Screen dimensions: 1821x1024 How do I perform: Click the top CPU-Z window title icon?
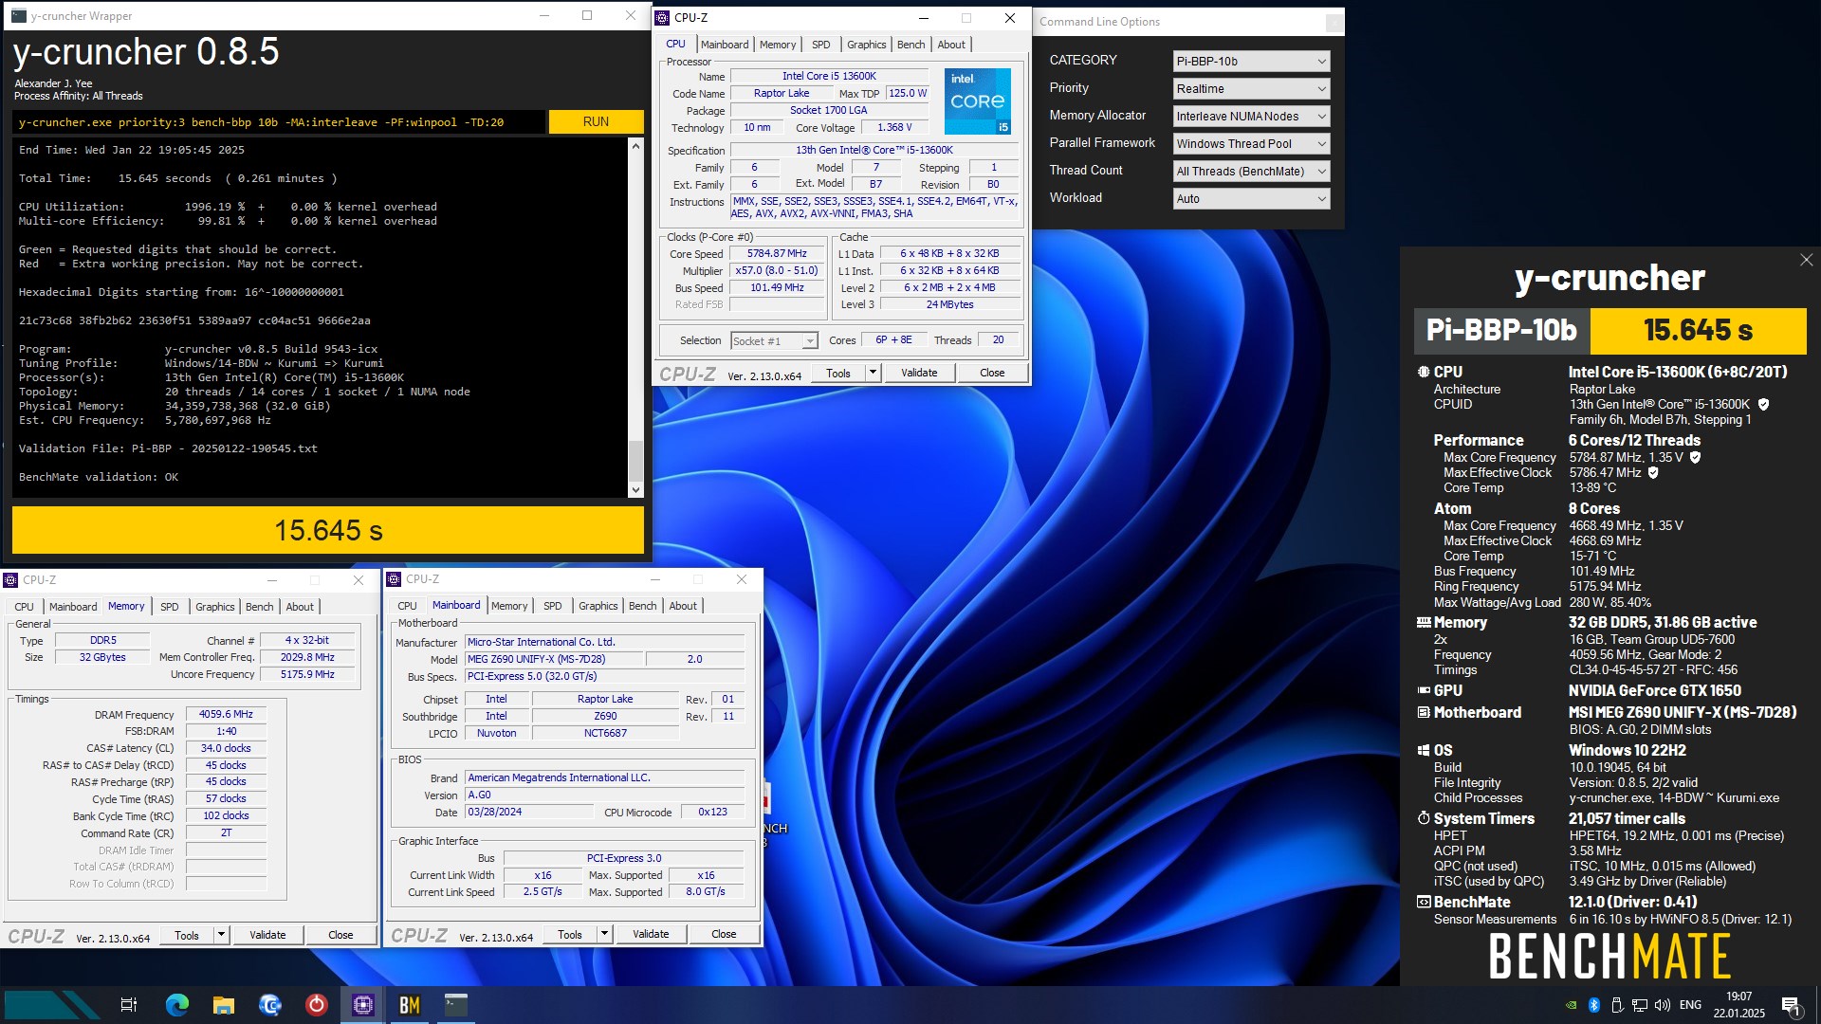click(663, 18)
